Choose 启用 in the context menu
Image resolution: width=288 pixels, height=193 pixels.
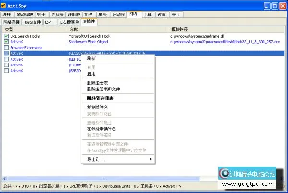click(x=118, y=74)
